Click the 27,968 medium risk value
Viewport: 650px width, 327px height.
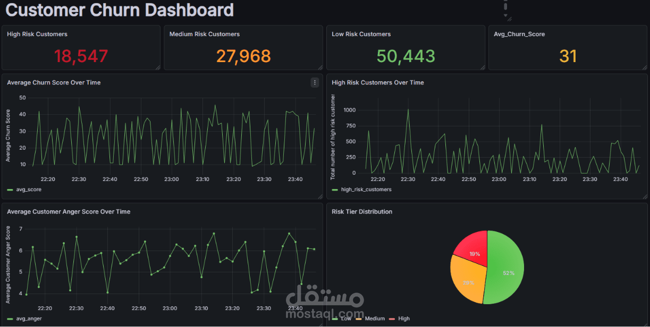pyautogui.click(x=243, y=56)
